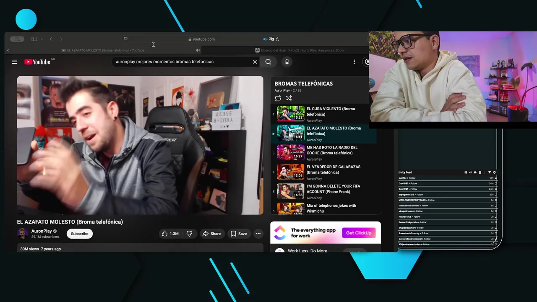Select Carolvallejoaristizabal follow entry
The image size is (537, 302).
tap(448, 239)
